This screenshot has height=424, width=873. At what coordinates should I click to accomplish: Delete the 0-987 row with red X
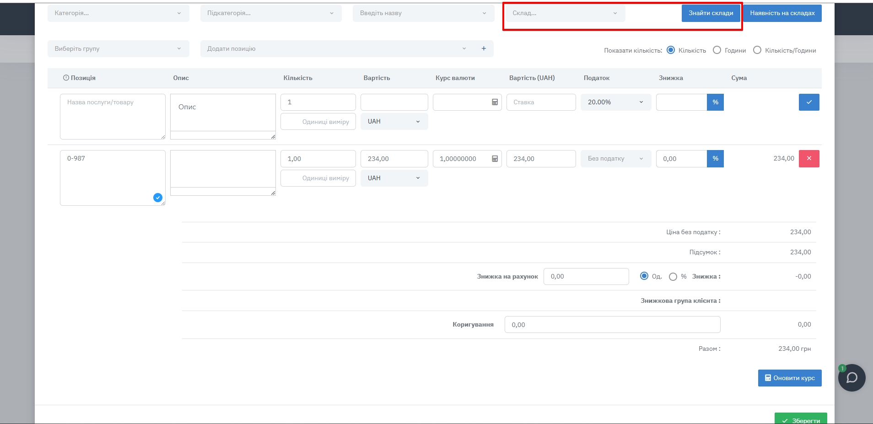tap(808, 159)
